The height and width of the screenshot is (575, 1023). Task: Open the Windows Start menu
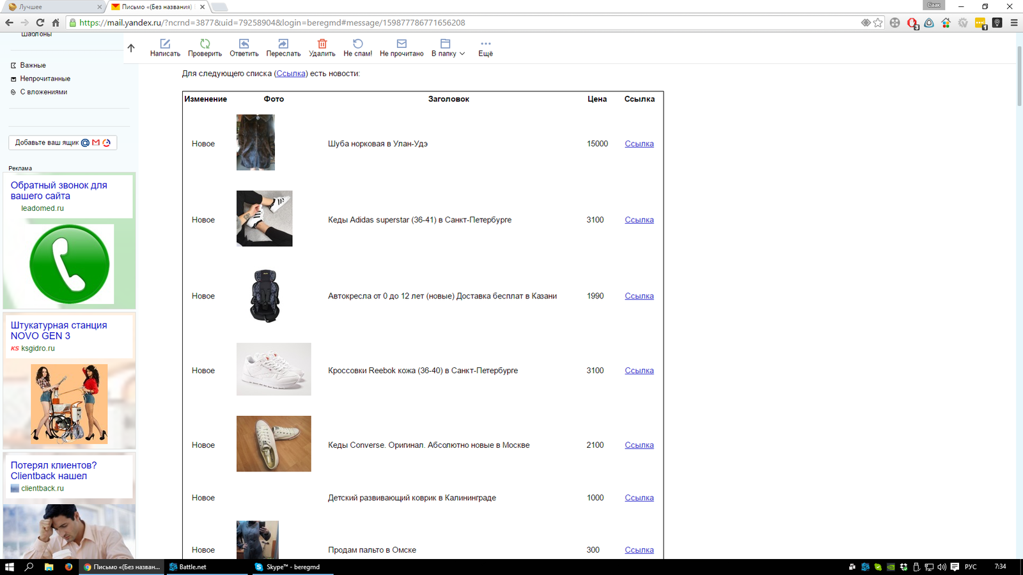(10, 567)
